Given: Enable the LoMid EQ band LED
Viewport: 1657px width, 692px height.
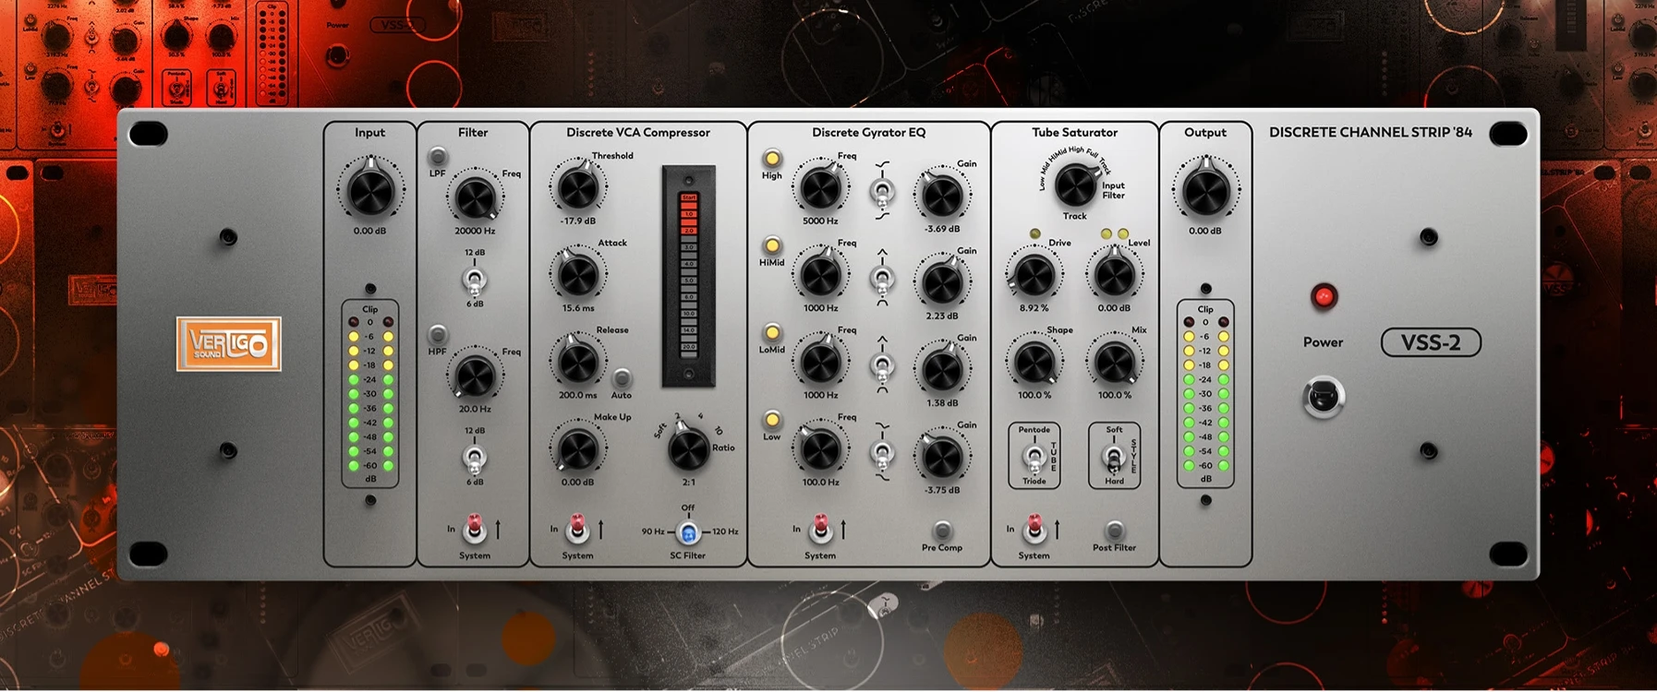Looking at the screenshot, I should [771, 333].
